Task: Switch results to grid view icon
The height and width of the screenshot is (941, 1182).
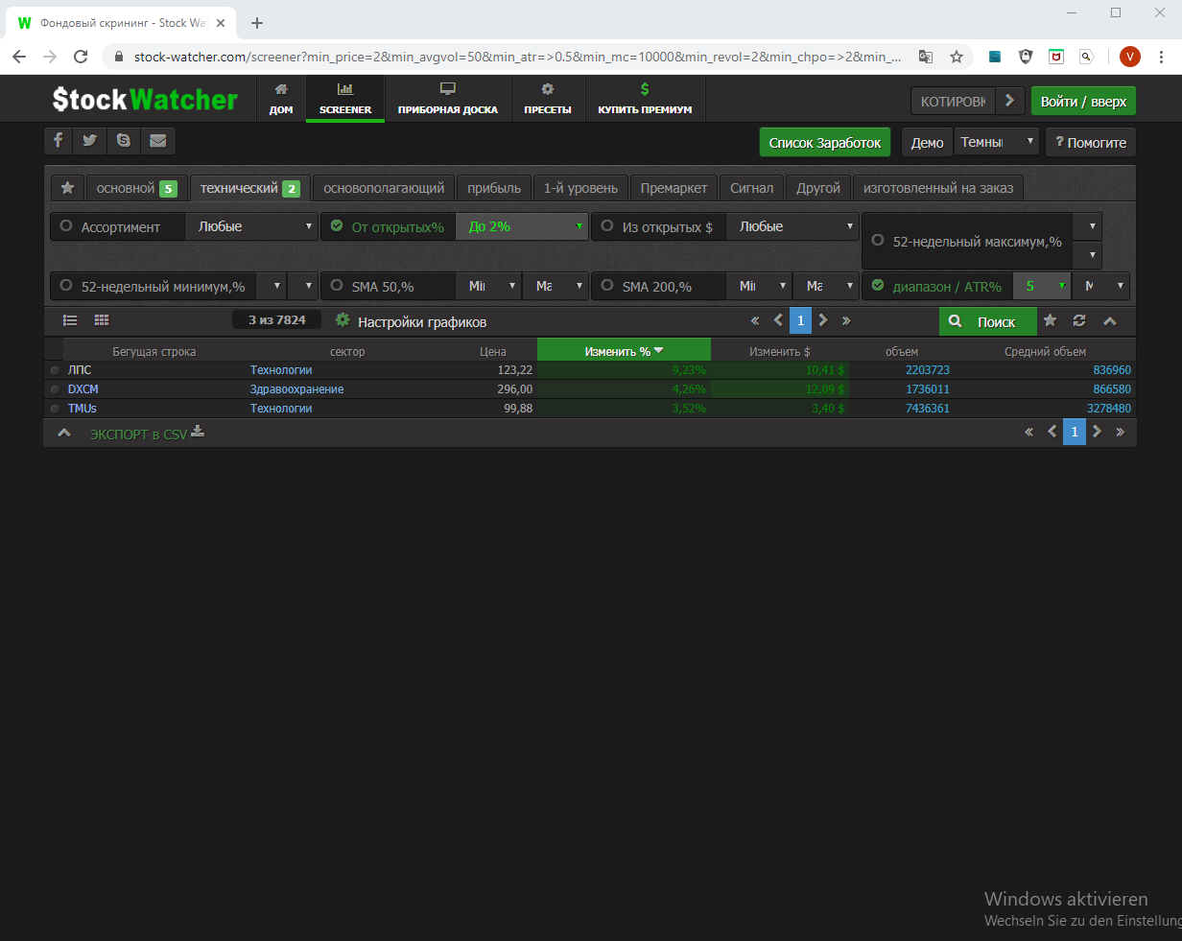Action: pyautogui.click(x=102, y=320)
